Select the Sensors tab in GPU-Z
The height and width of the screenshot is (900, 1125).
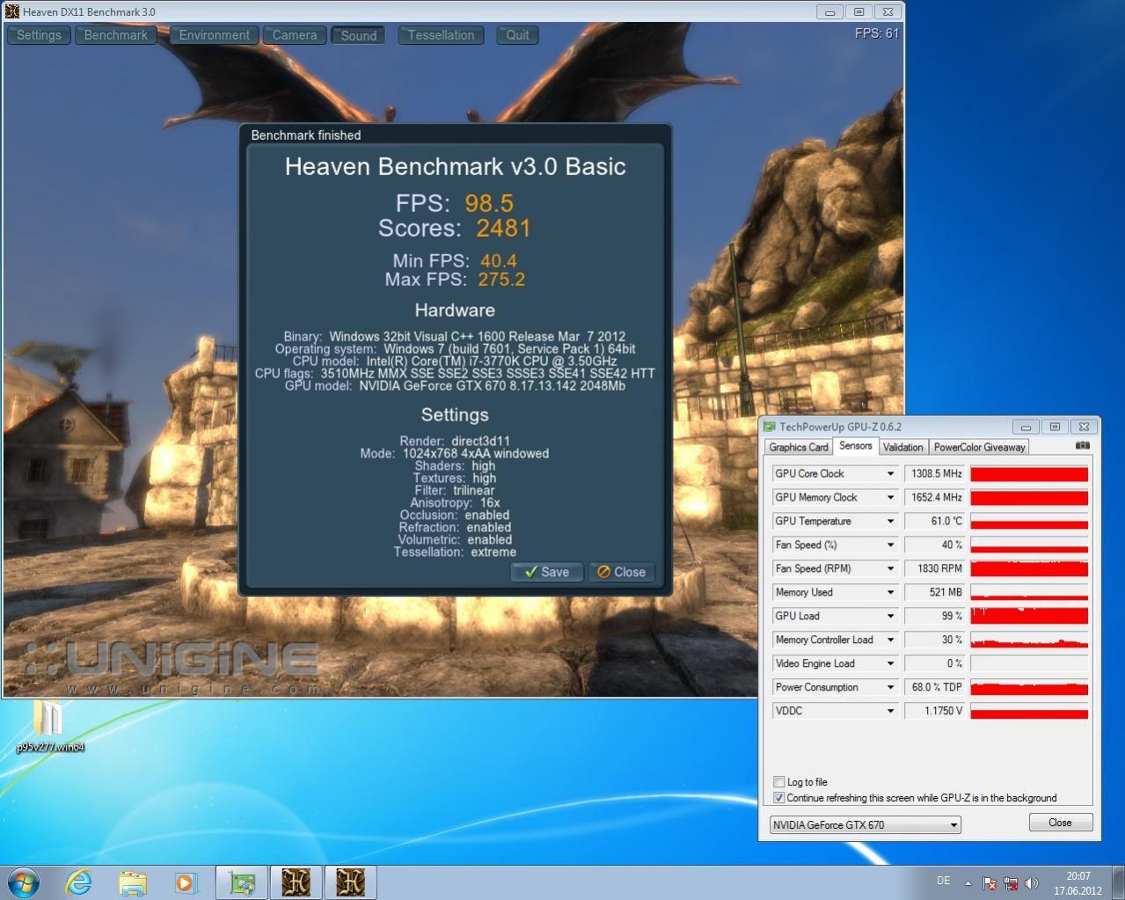pos(856,446)
